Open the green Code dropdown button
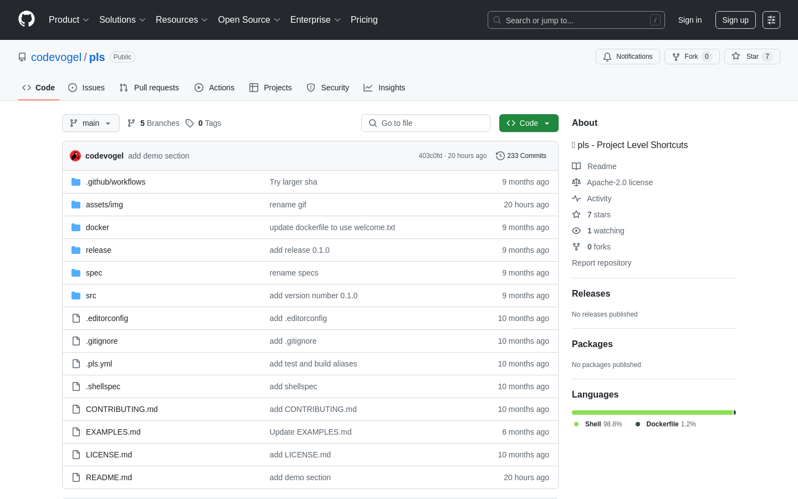The image size is (798, 499). click(529, 123)
